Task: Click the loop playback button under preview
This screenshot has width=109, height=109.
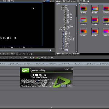Action: (x=15, y=54)
